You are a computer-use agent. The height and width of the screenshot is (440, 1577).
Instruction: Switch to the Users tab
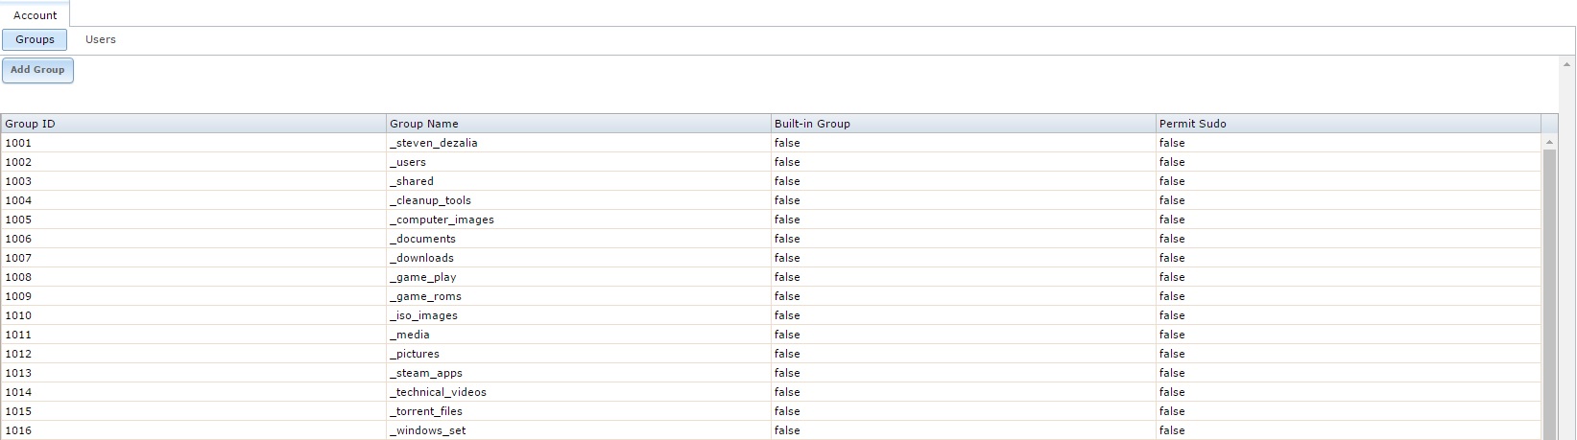[100, 39]
